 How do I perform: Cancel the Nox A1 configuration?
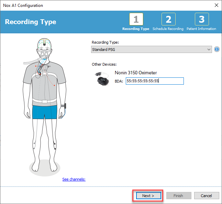(x=207, y=196)
